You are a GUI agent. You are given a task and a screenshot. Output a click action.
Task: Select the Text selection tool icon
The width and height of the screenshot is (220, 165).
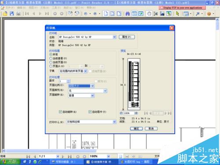coord(155,14)
